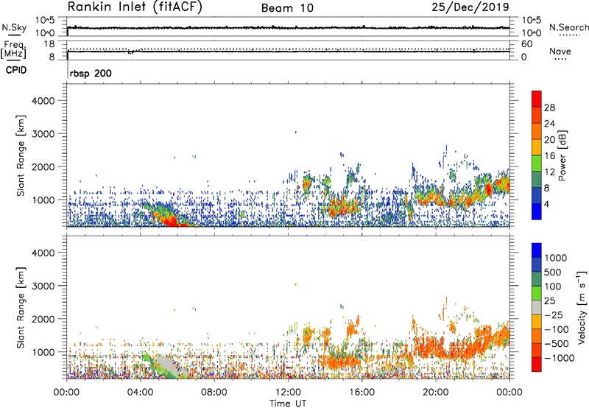589x408 pixels.
Task: Click the '04:00' time axis tick
Action: coord(140,393)
